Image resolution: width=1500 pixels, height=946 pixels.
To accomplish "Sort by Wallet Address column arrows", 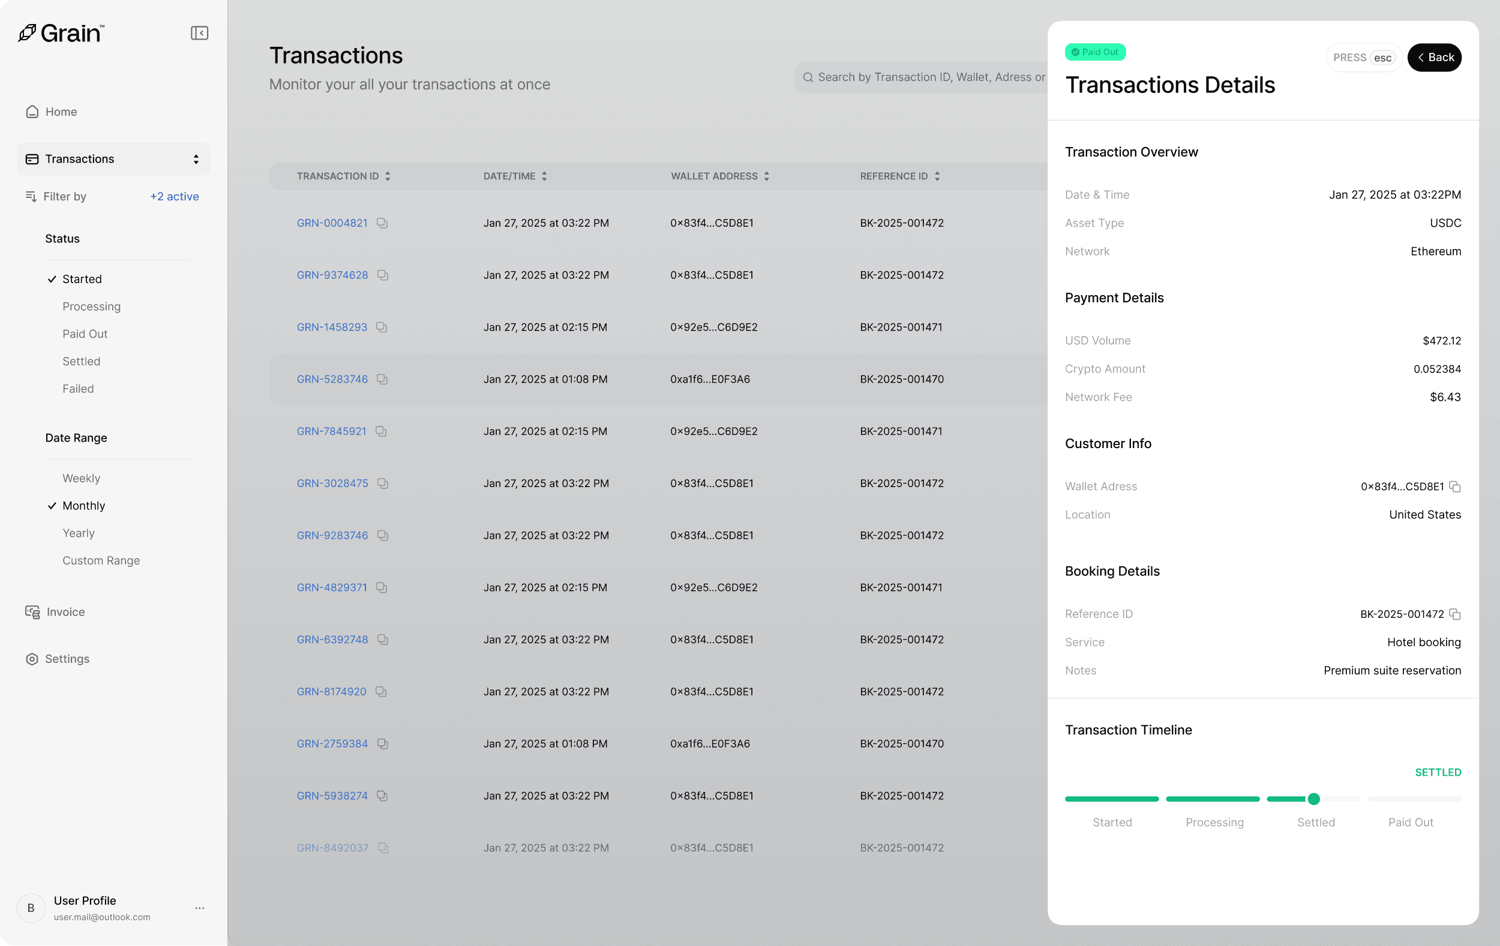I will click(x=766, y=176).
